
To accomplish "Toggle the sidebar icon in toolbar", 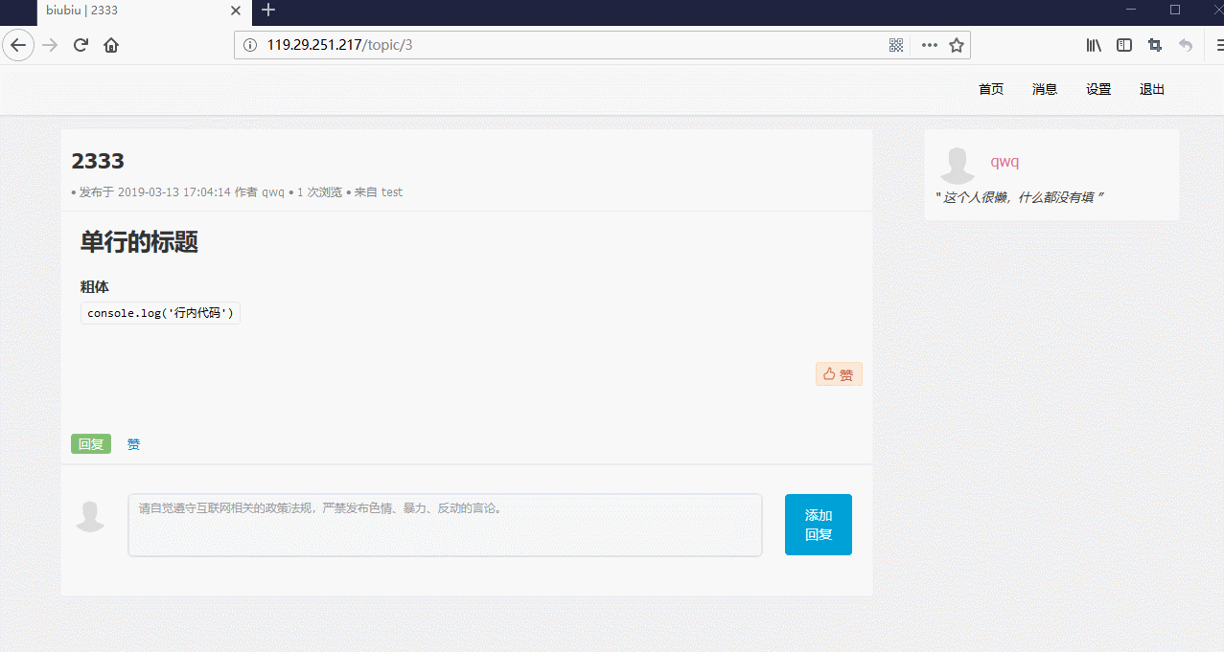I will [x=1124, y=45].
